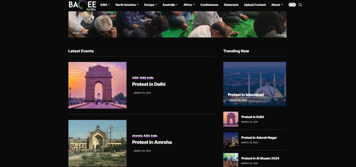Open the About dropdown menu
356x167 pixels.
click(277, 5)
